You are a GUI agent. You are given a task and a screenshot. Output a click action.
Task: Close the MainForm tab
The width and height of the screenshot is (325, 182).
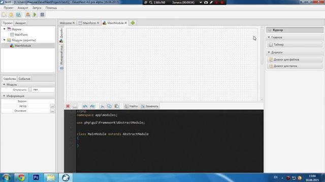coord(98,23)
